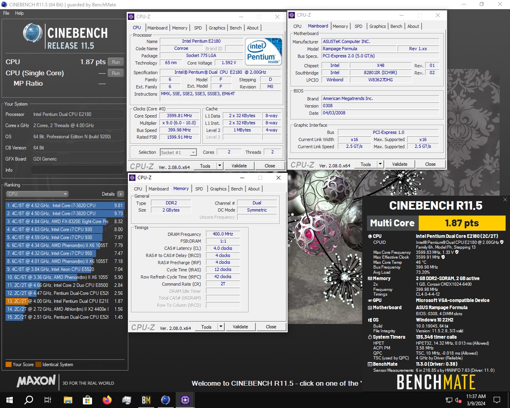Click the network tray icon

coord(449,400)
